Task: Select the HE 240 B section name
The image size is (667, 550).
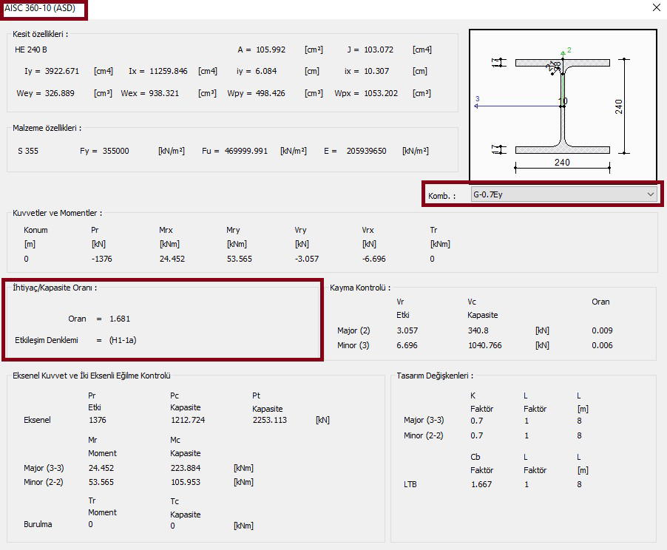Action: pos(31,50)
